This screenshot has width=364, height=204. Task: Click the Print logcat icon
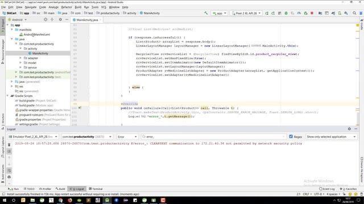pos(9,177)
